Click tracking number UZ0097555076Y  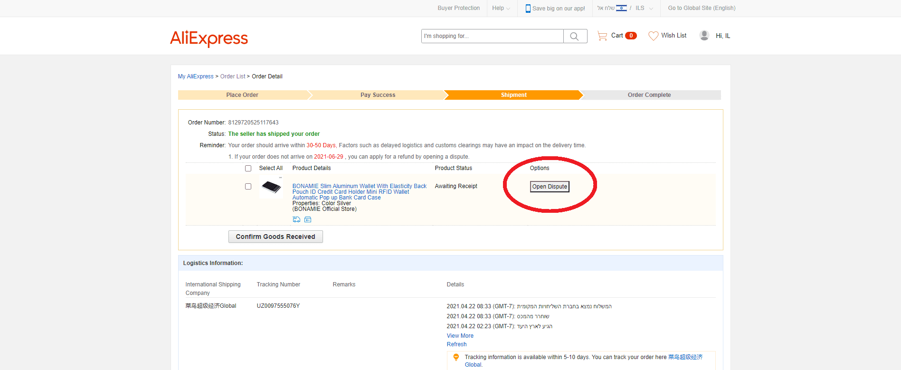point(278,306)
